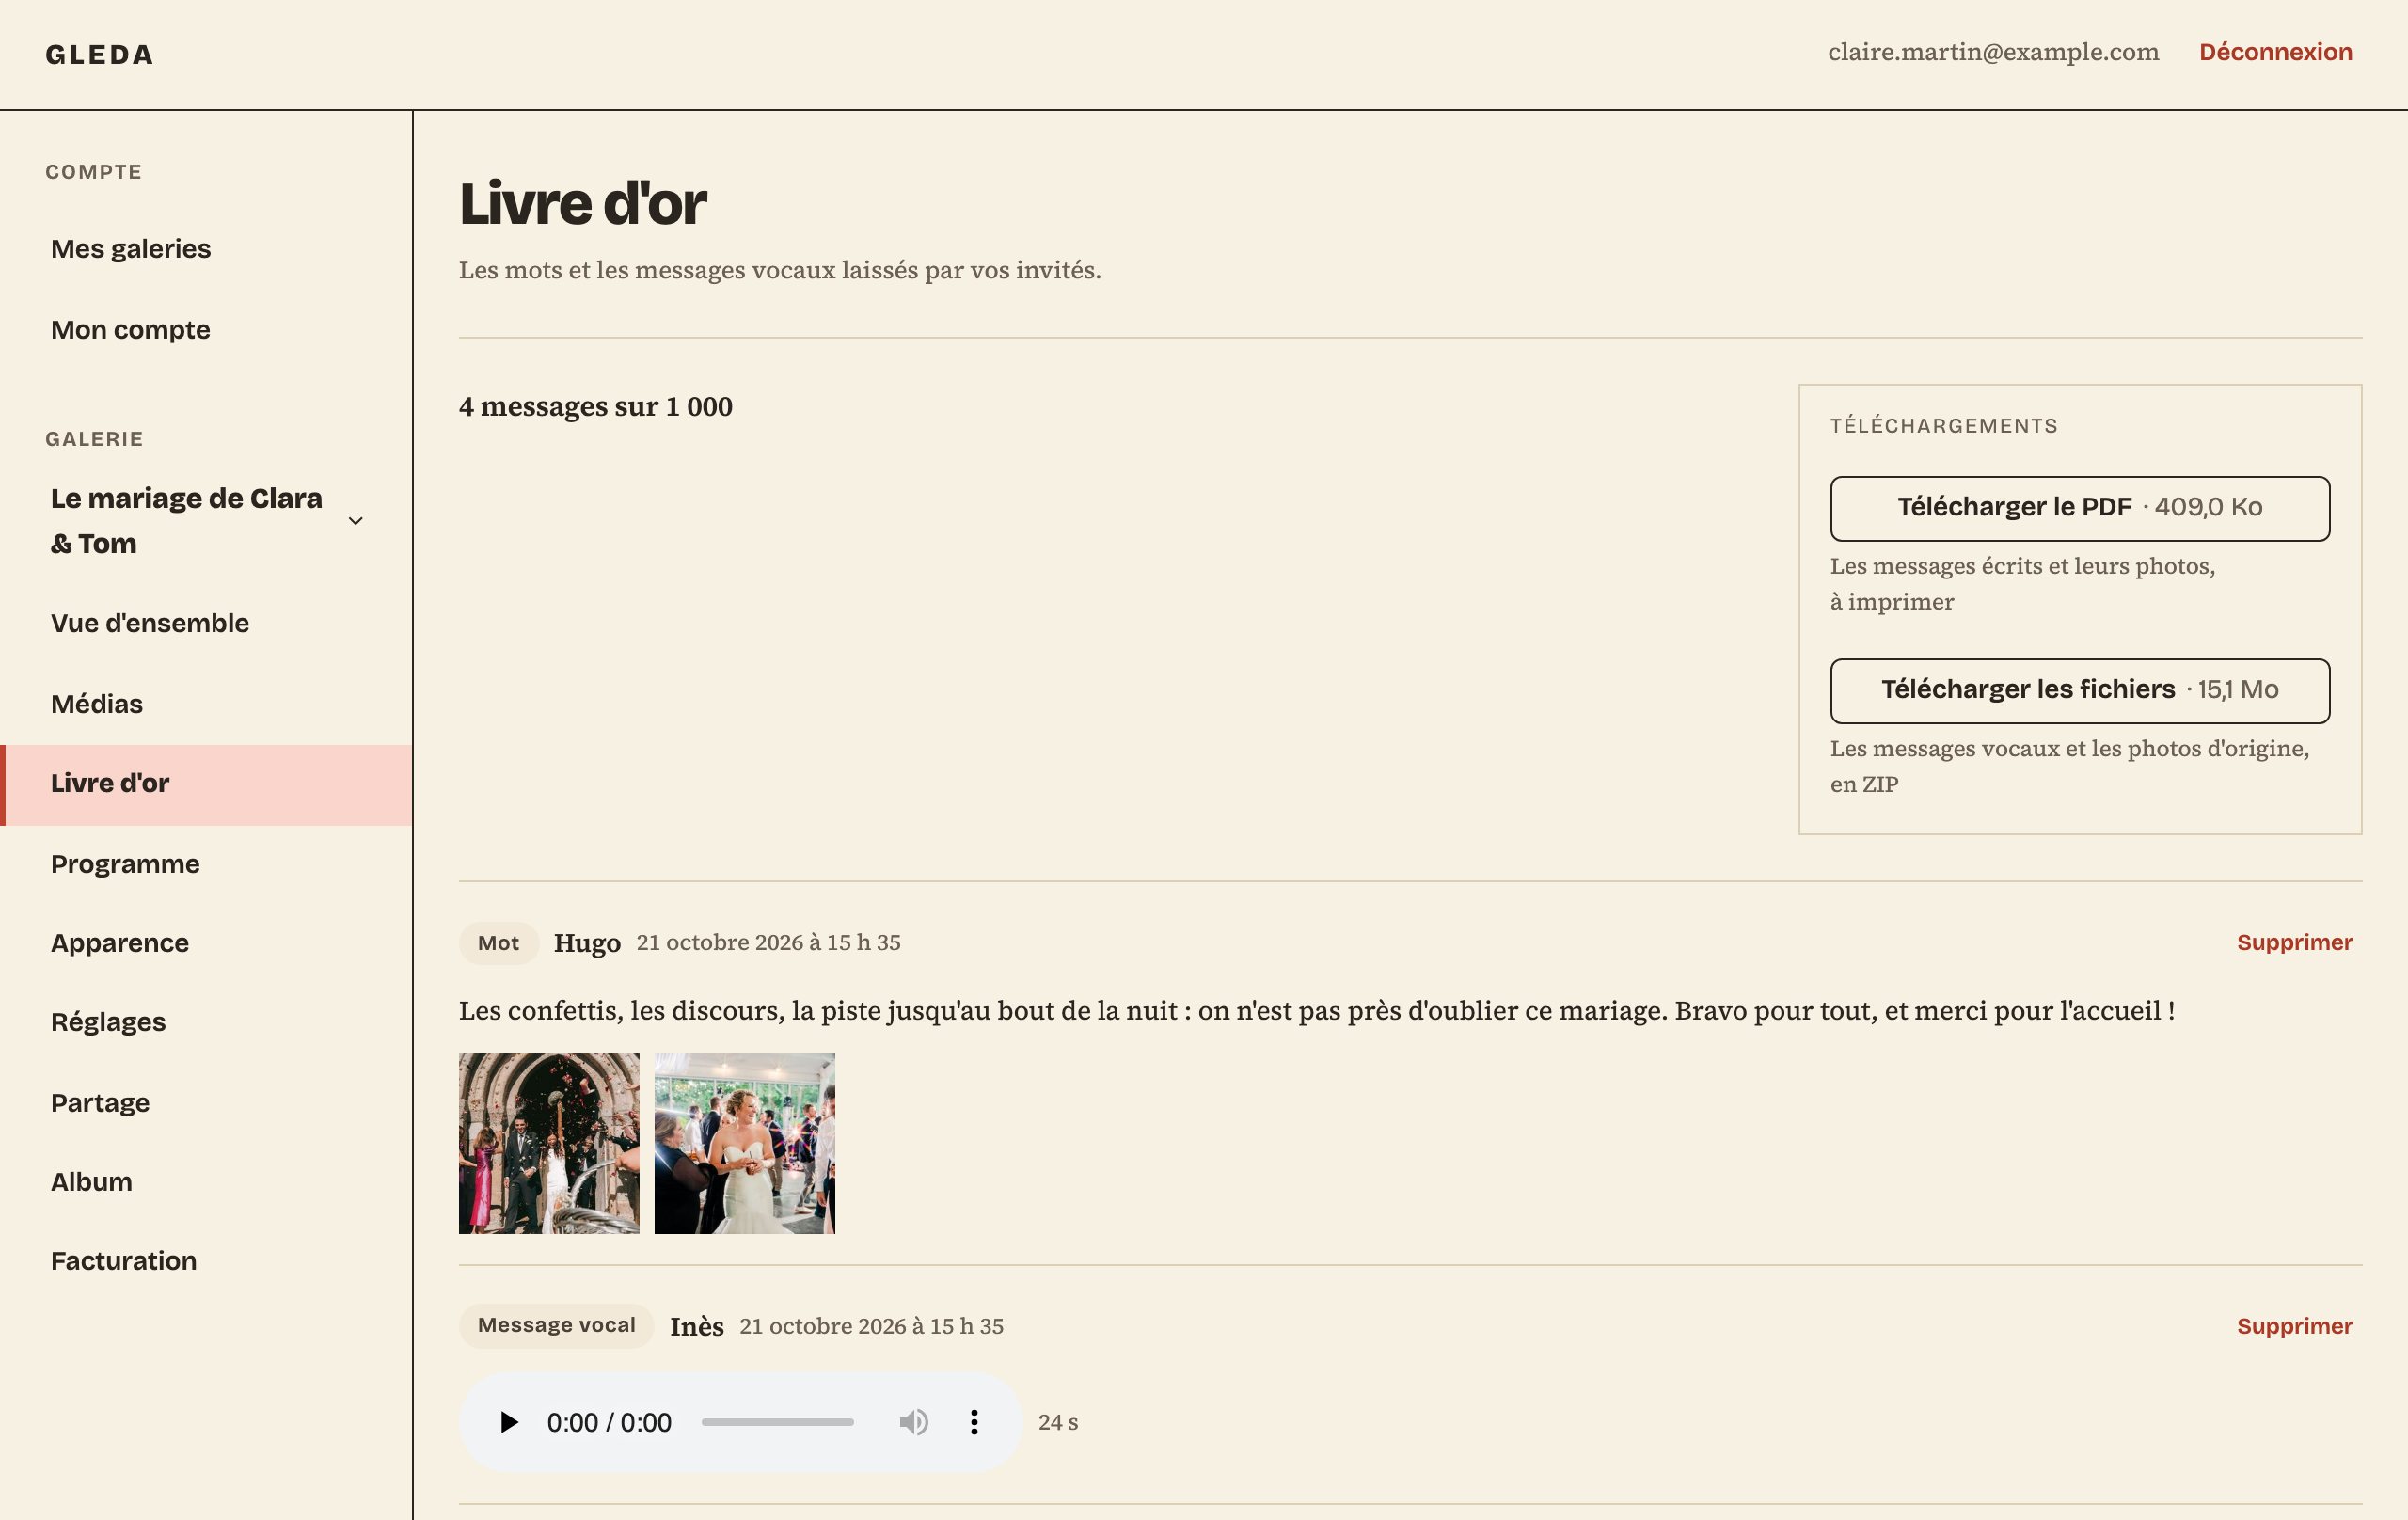Click the name Hugo
Screen dimensions: 2408x1520
click(x=587, y=943)
